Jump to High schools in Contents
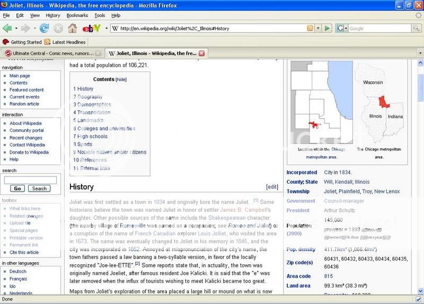 (x=90, y=137)
